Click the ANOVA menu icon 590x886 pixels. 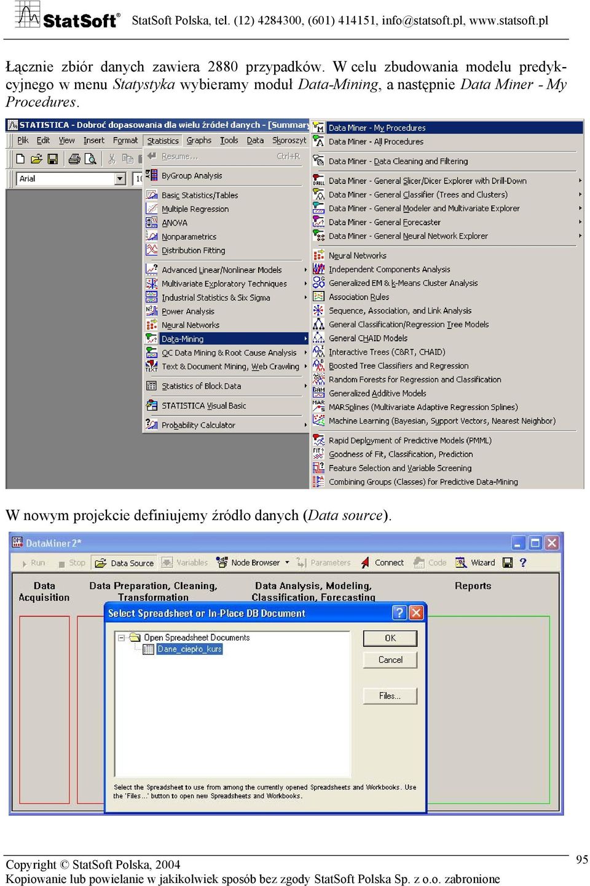[x=151, y=223]
